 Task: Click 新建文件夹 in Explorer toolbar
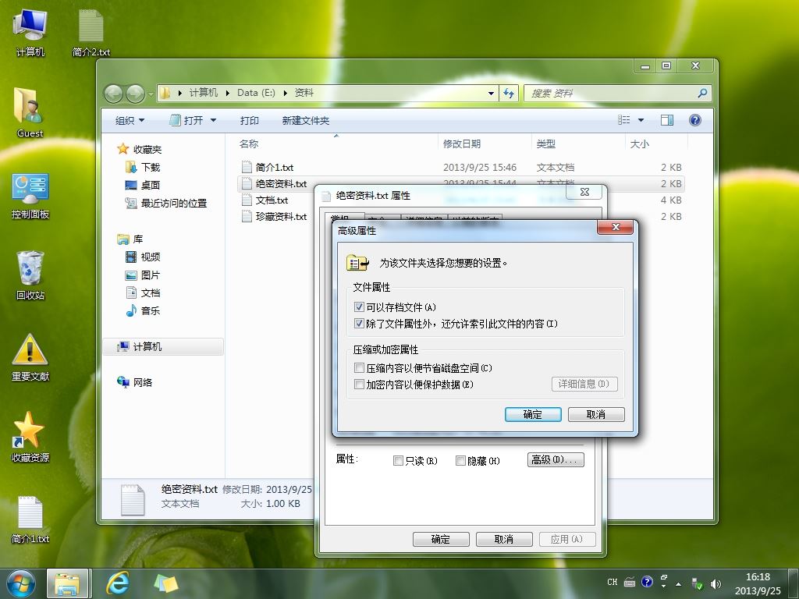point(306,121)
